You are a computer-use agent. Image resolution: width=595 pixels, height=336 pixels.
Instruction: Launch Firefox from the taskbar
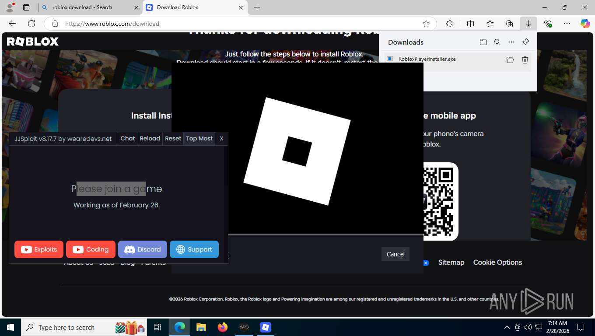222,327
